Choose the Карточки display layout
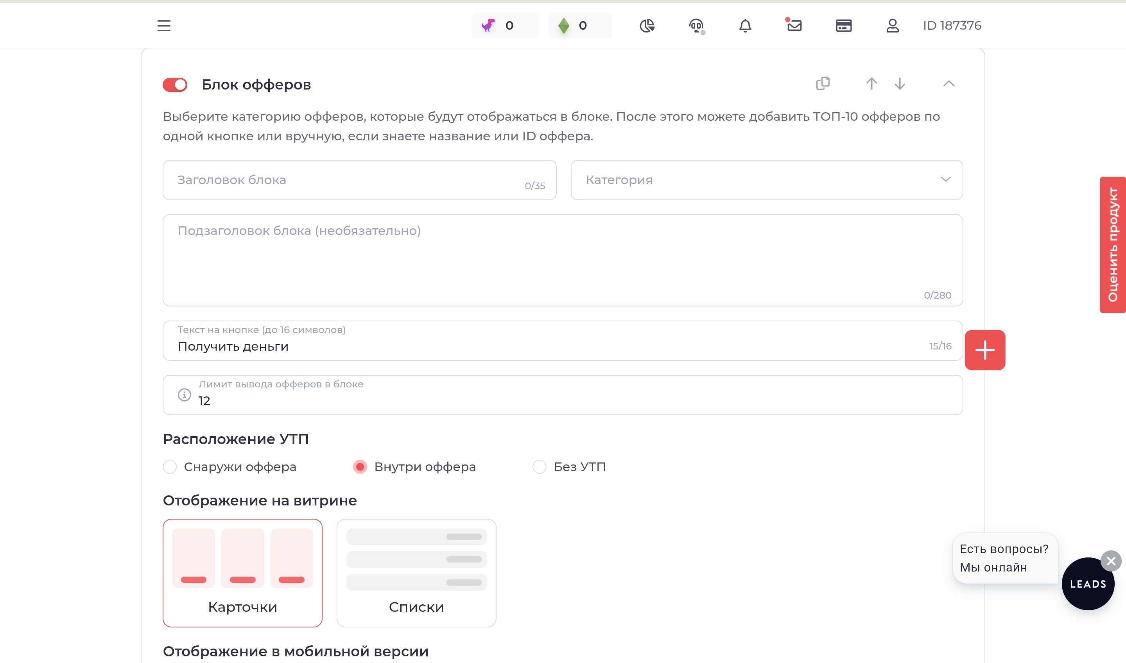This screenshot has height=663, width=1126. coord(243,573)
